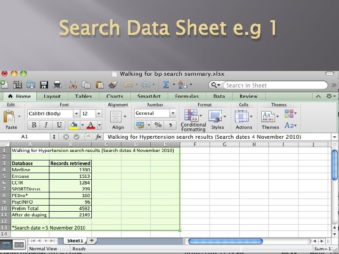Viewport: 339px width, 254px height.
Task: Expand the fill color dropdown arrow
Action: coord(82,125)
